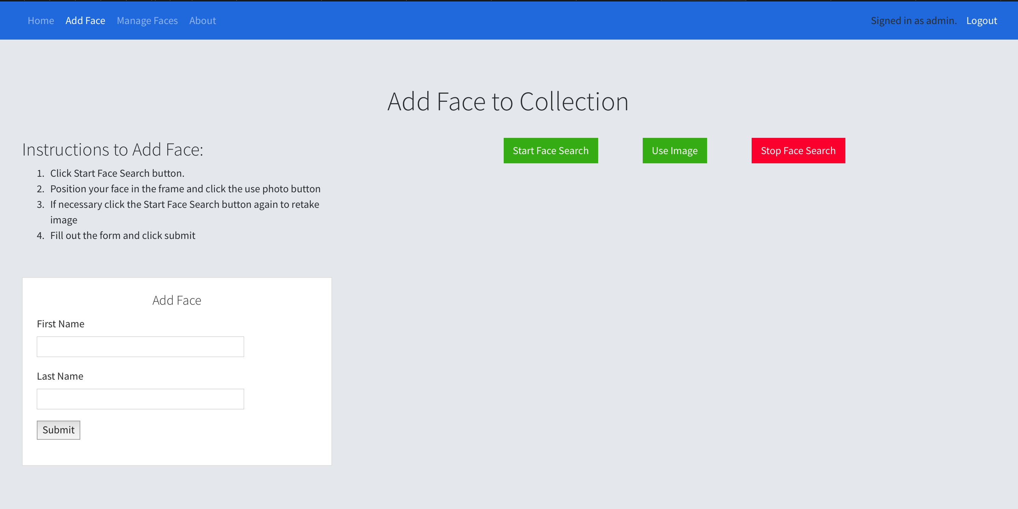The height and width of the screenshot is (509, 1018).
Task: Click the 'Signed in as admin.' text
Action: (x=913, y=21)
